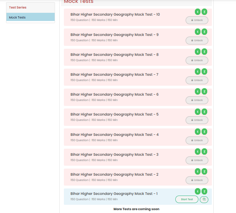The image size is (236, 213).
Task: Select English language icon for Mock Test 1
Action: point(198,191)
